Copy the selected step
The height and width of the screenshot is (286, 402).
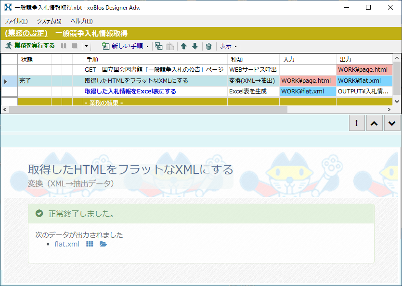coord(159,46)
